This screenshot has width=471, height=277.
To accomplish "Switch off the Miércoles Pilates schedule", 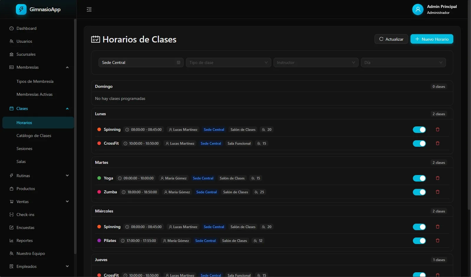I will coord(419,241).
